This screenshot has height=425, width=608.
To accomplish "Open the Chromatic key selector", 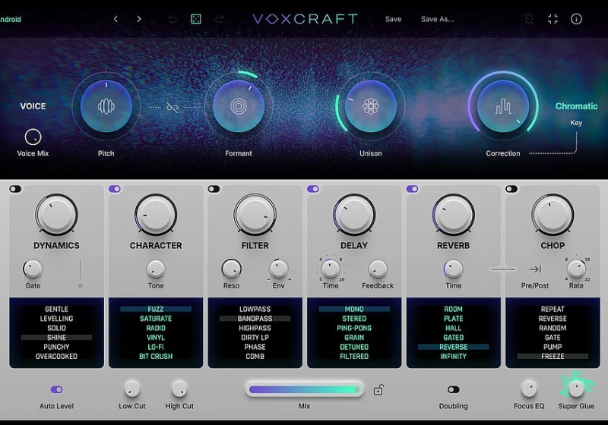I will pos(576,106).
